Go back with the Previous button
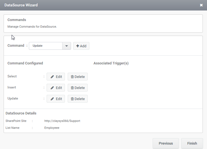 click(x=166, y=143)
